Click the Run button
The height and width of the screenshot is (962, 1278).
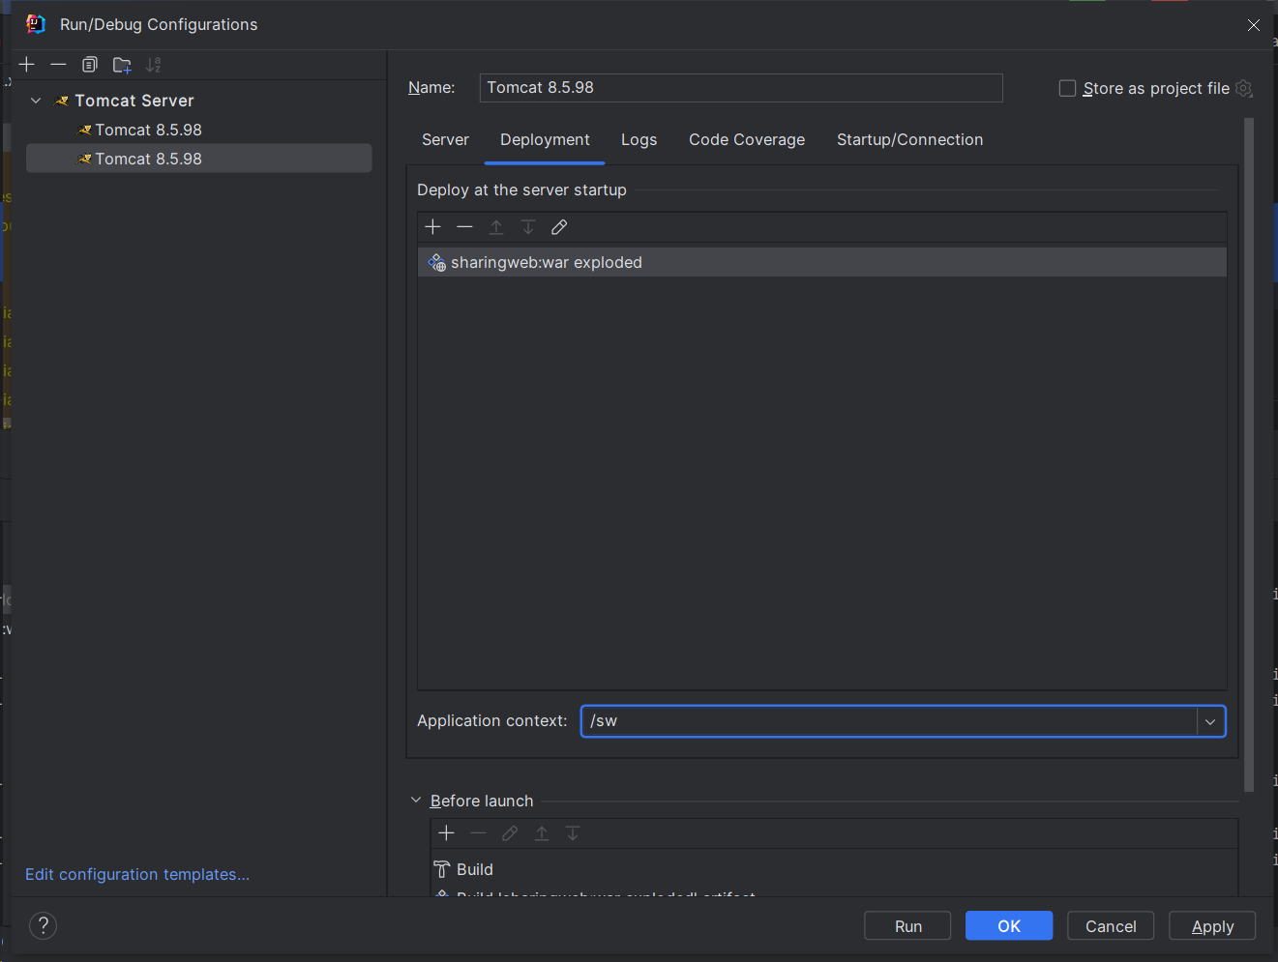(907, 926)
